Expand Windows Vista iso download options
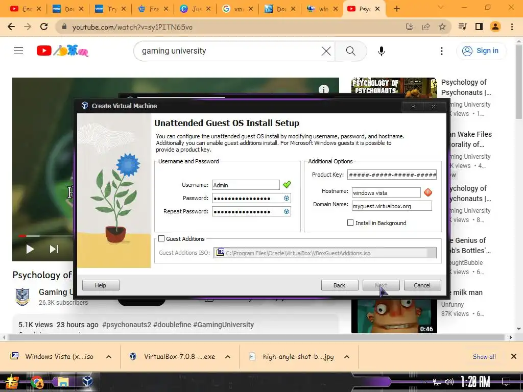523x392 pixels. [109, 357]
